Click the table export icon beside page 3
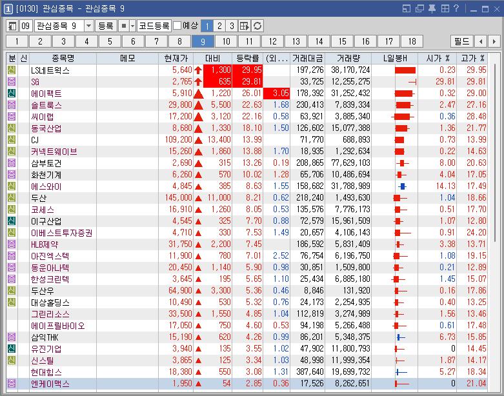 pyautogui.click(x=245, y=26)
